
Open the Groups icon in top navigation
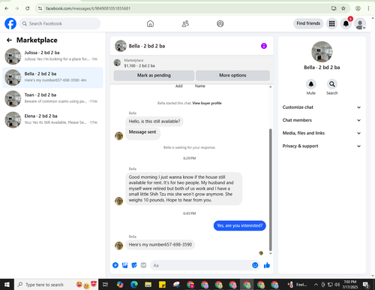click(220, 23)
